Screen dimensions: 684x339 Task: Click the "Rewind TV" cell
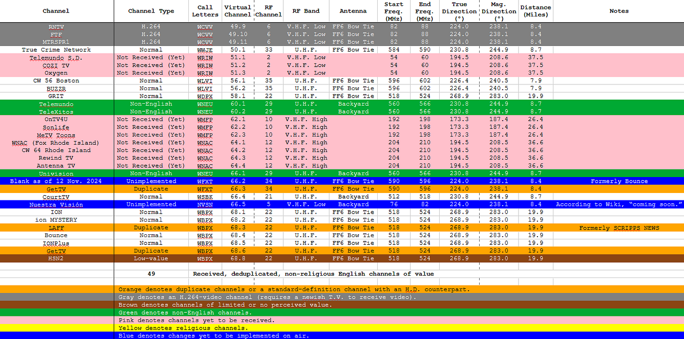pyautogui.click(x=56, y=158)
